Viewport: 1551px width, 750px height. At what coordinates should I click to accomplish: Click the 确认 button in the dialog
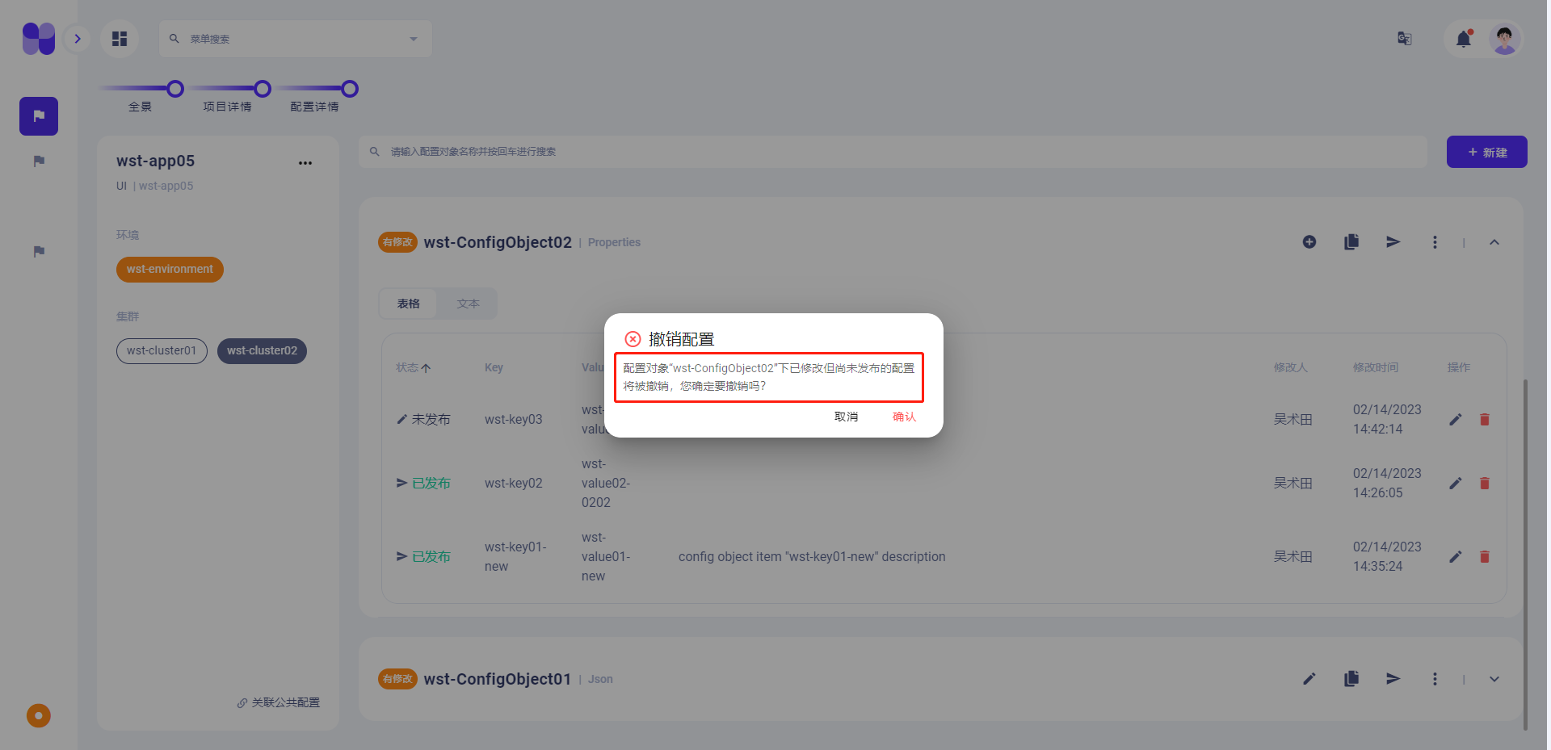pos(904,417)
